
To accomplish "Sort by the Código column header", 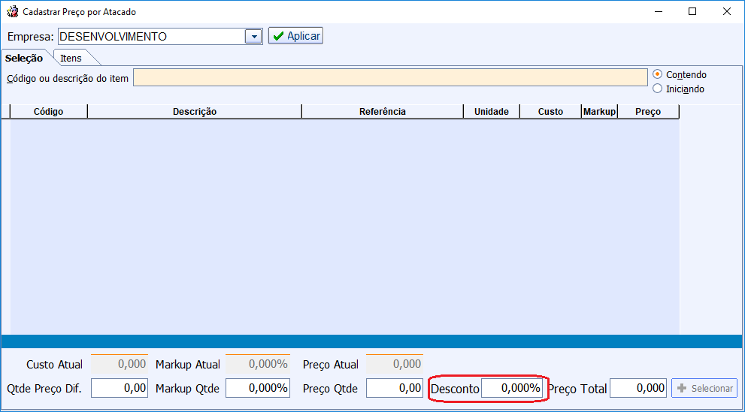I will click(49, 112).
